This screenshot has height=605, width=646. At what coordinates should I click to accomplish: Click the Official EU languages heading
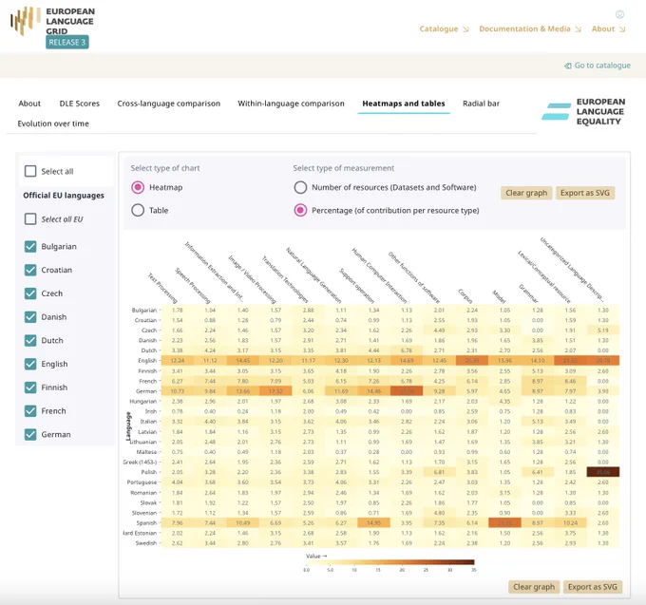[x=64, y=196]
